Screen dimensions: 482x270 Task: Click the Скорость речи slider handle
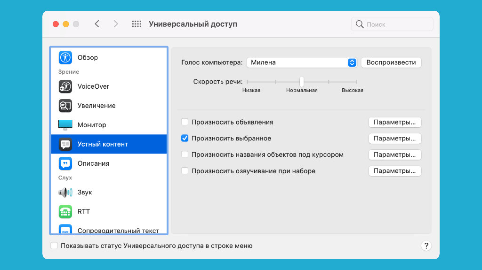(x=302, y=81)
